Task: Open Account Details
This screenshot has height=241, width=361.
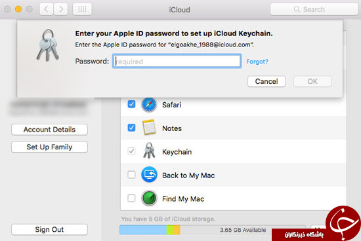Action: (x=49, y=130)
